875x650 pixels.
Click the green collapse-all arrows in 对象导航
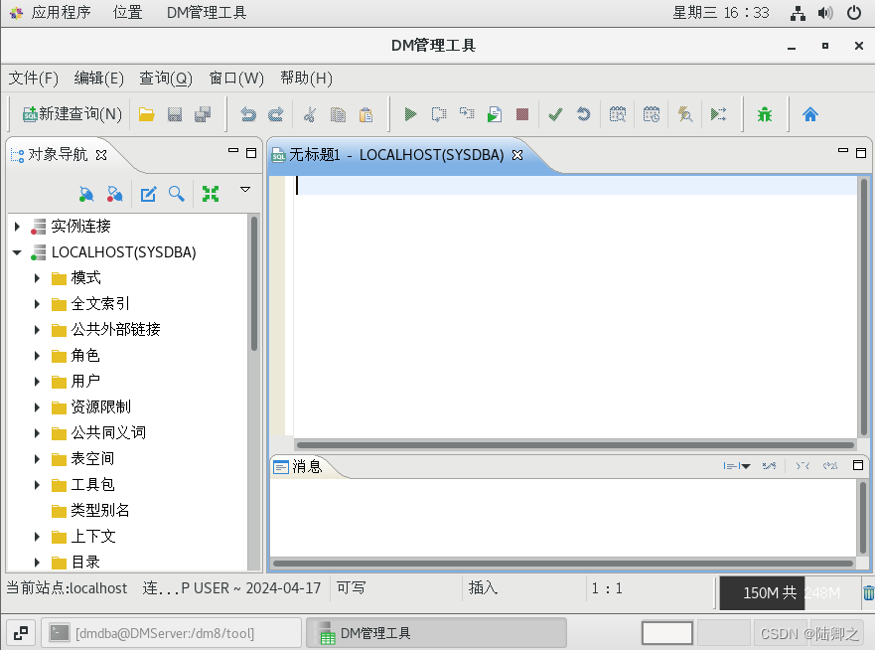(x=211, y=194)
